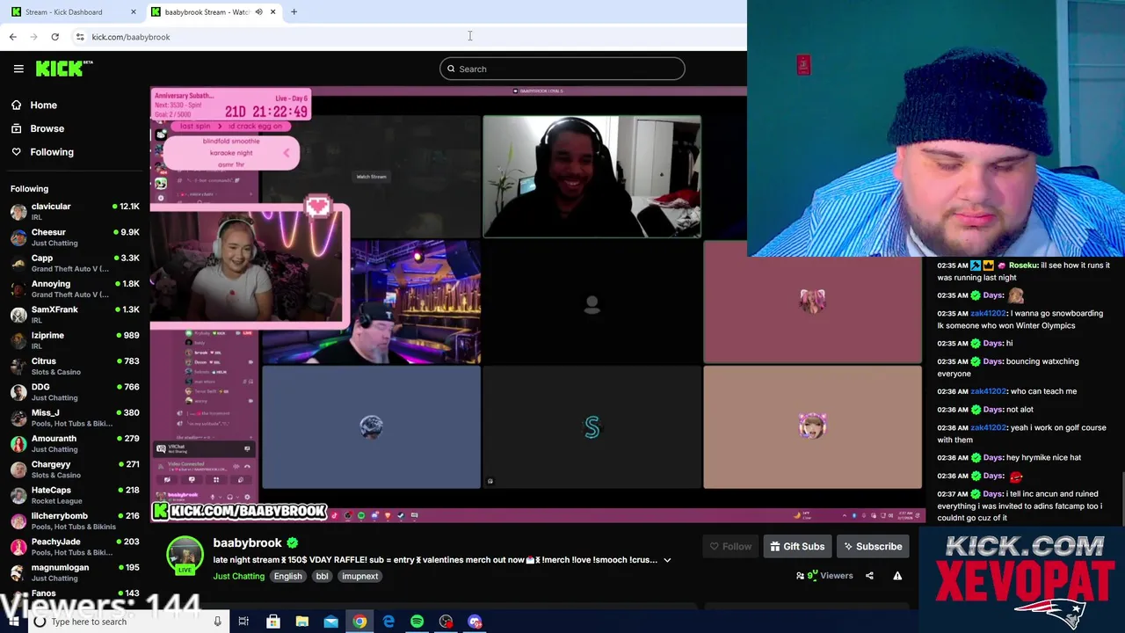Click the baabybrook channel name
The width and height of the screenshot is (1125, 633).
pyautogui.click(x=247, y=542)
